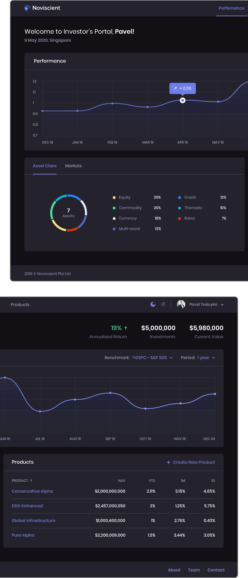
Task: Click the 19% Annualised Return value
Action: 119,328
